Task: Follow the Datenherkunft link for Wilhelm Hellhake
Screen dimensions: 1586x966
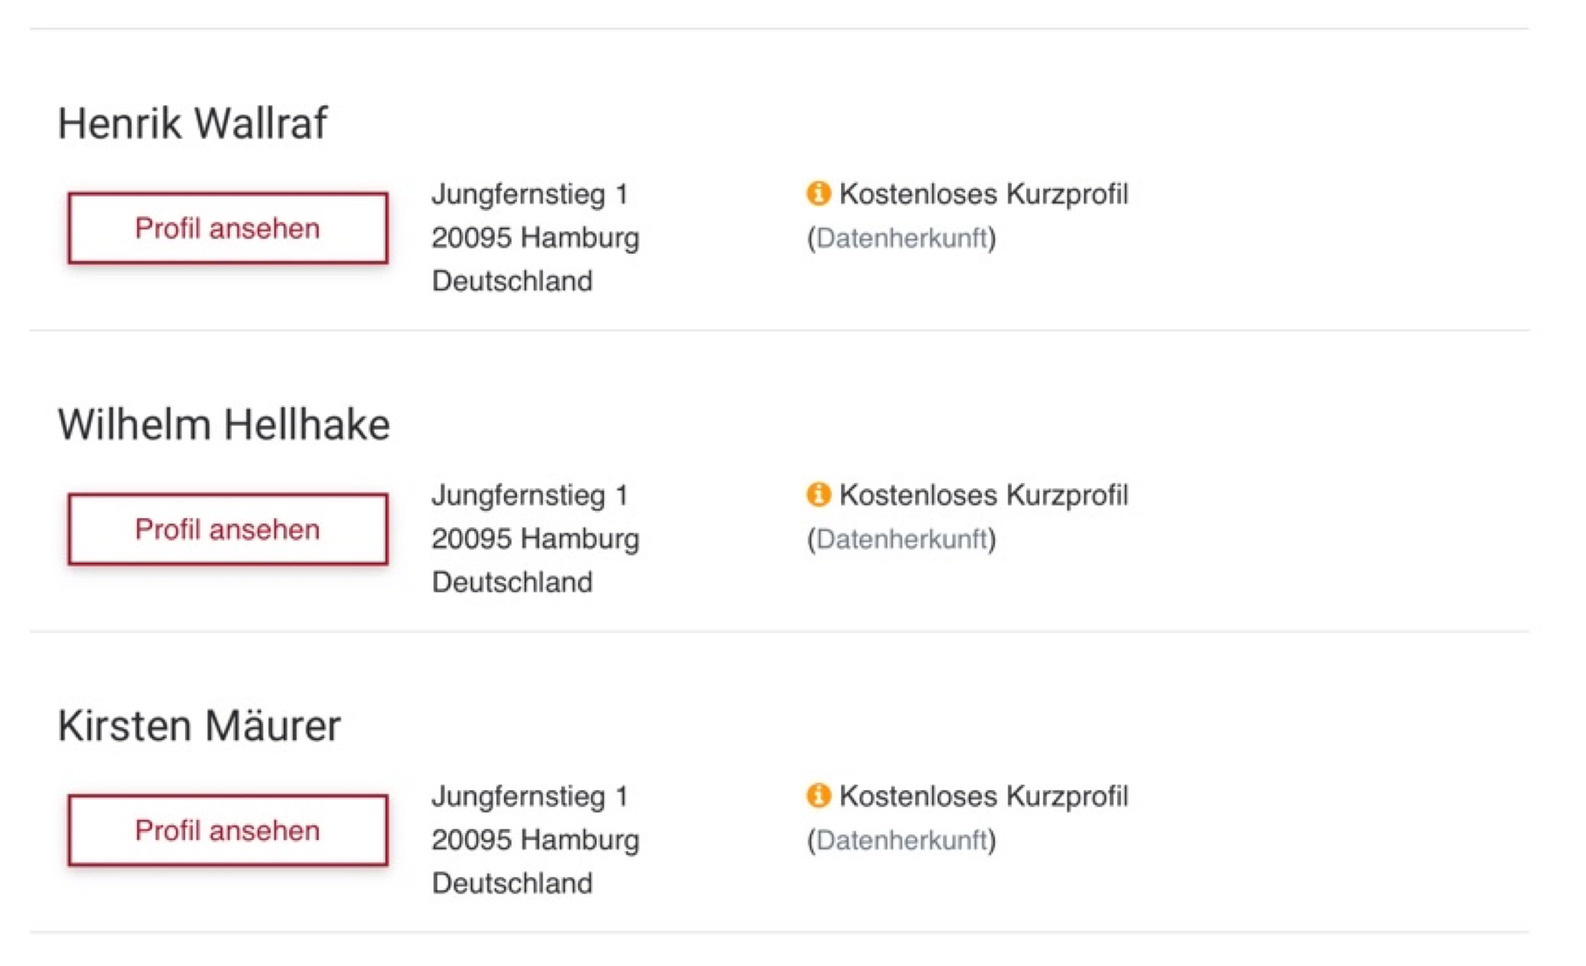Action: pos(902,540)
